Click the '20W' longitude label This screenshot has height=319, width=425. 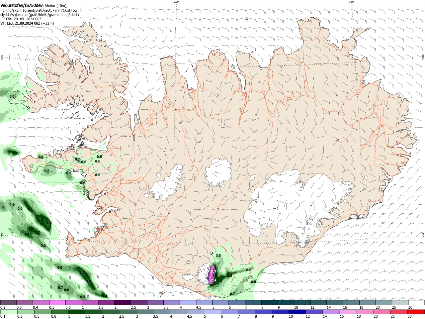click(x=177, y=2)
